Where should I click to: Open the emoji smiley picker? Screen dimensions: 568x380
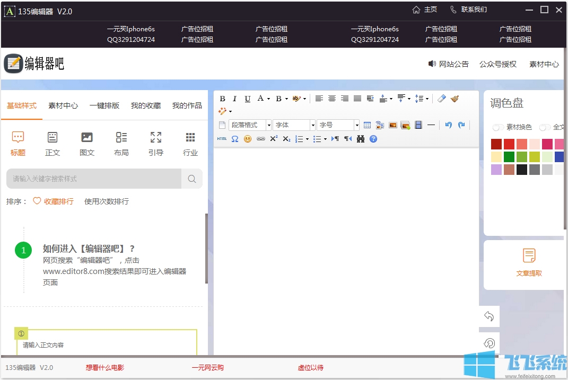pos(248,139)
